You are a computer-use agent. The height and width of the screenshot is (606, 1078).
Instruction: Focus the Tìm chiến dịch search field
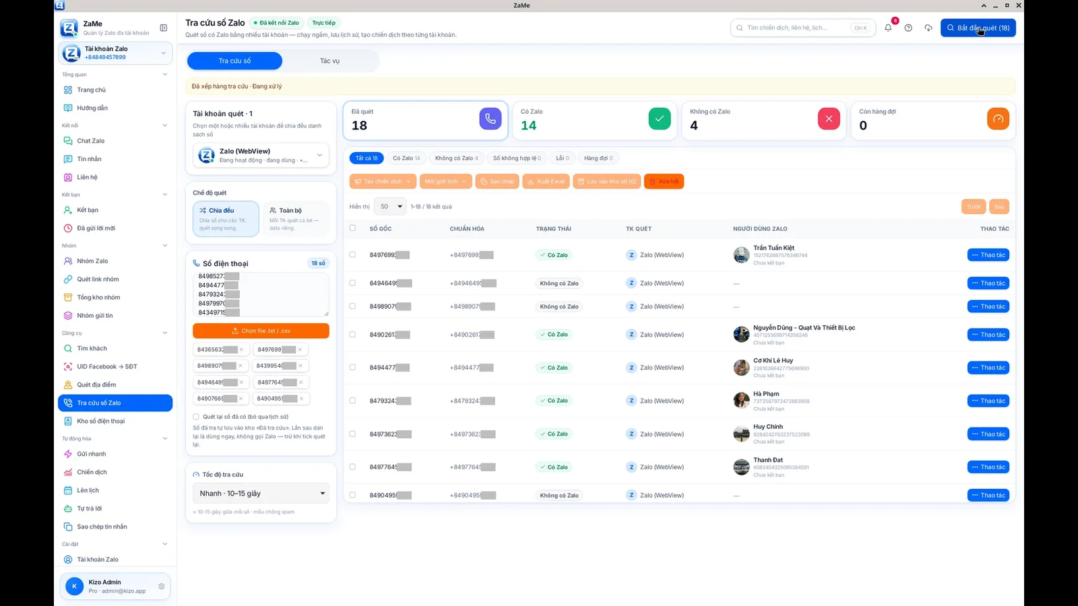click(803, 28)
